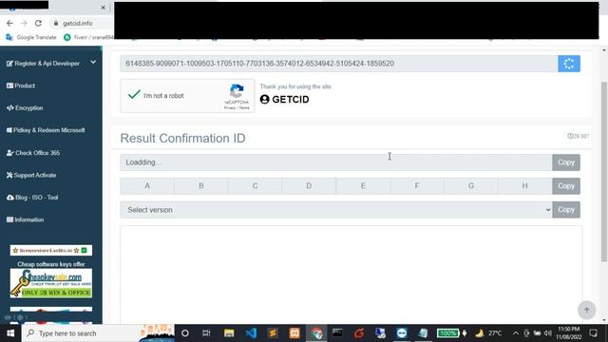Open the Encryption sidebar item
This screenshot has height=342, width=608.
(x=25, y=107)
